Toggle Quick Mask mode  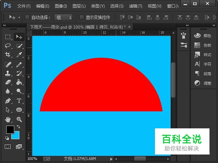7,146
